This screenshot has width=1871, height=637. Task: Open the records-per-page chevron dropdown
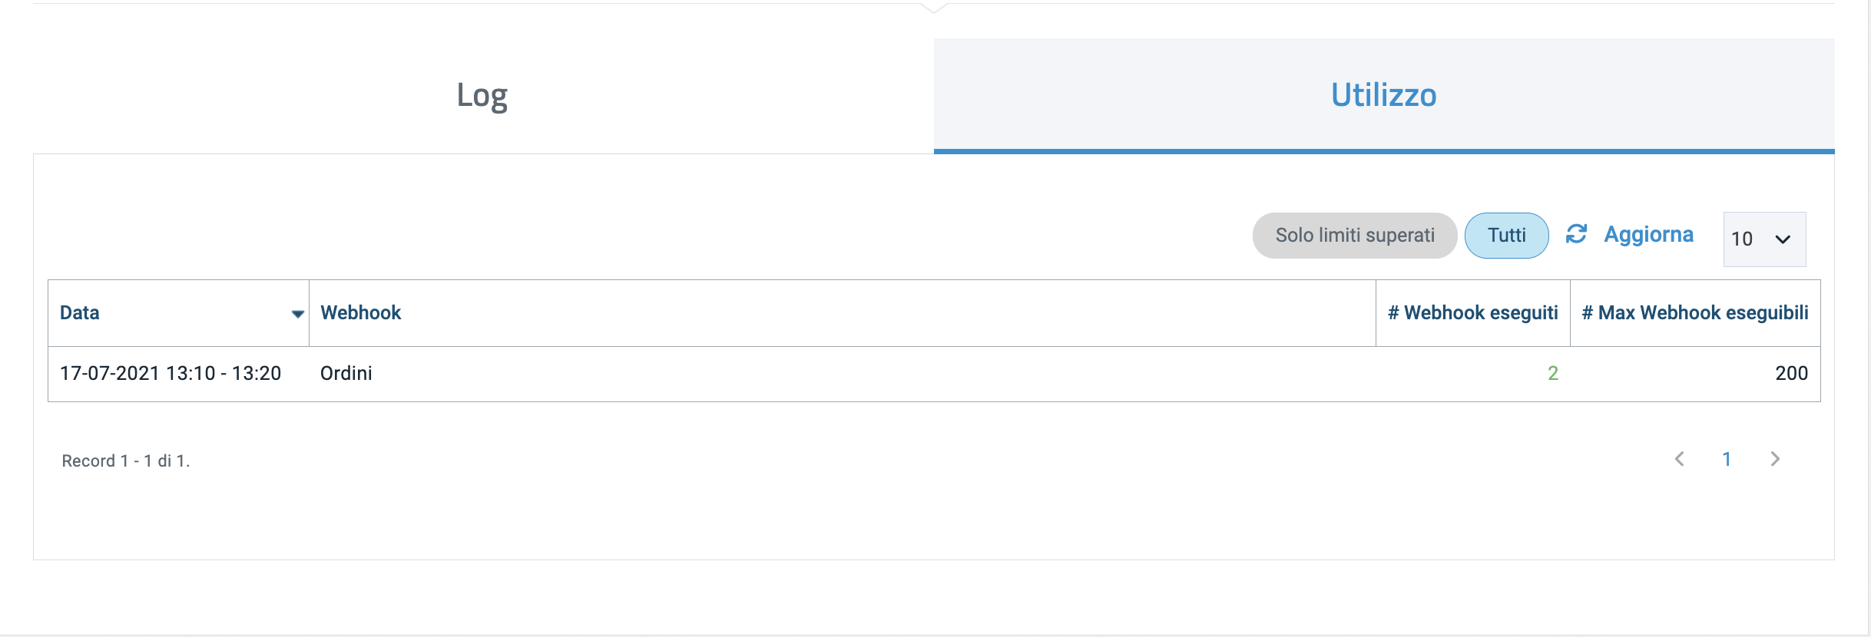(1782, 239)
